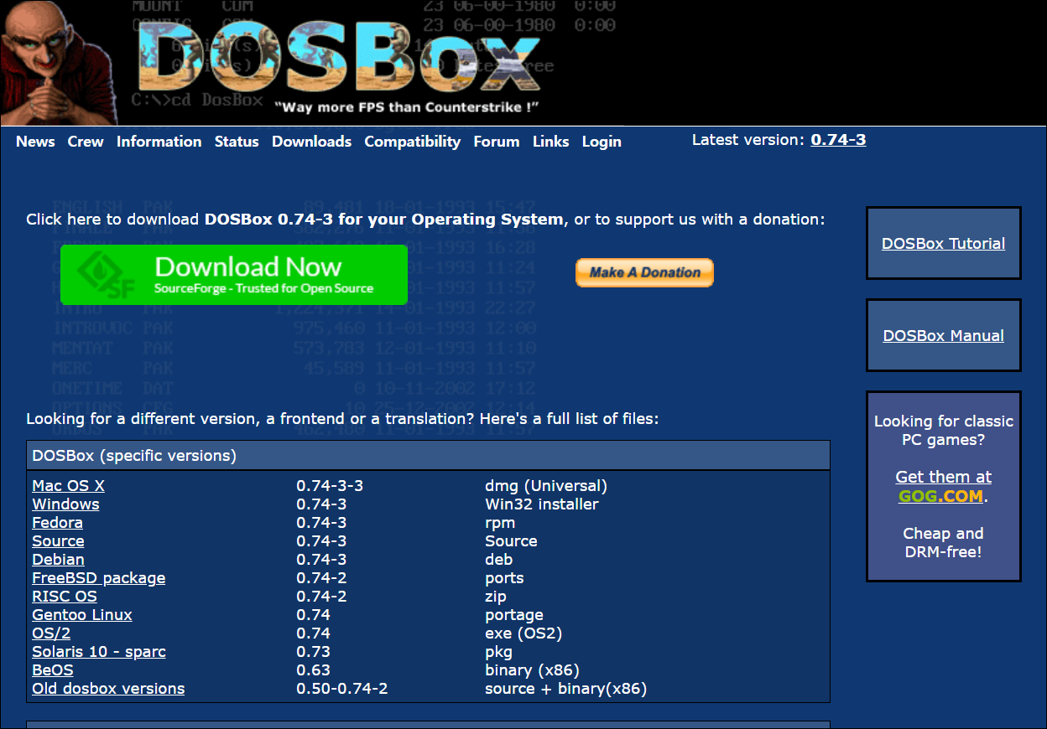The image size is (1047, 729).
Task: Visit the Forum link
Action: tap(497, 142)
